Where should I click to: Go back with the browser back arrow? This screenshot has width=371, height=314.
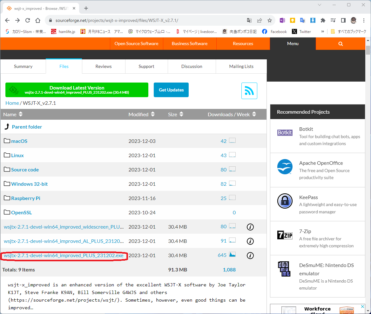[7, 20]
